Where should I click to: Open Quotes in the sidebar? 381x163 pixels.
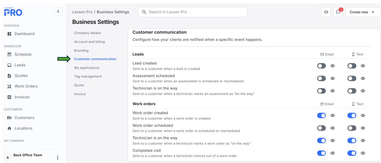coord(21,76)
